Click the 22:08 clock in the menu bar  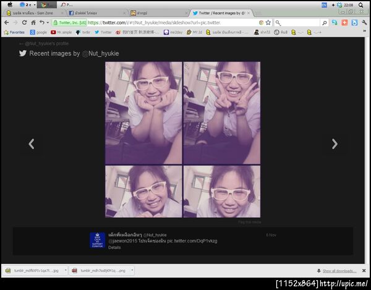point(348,5)
